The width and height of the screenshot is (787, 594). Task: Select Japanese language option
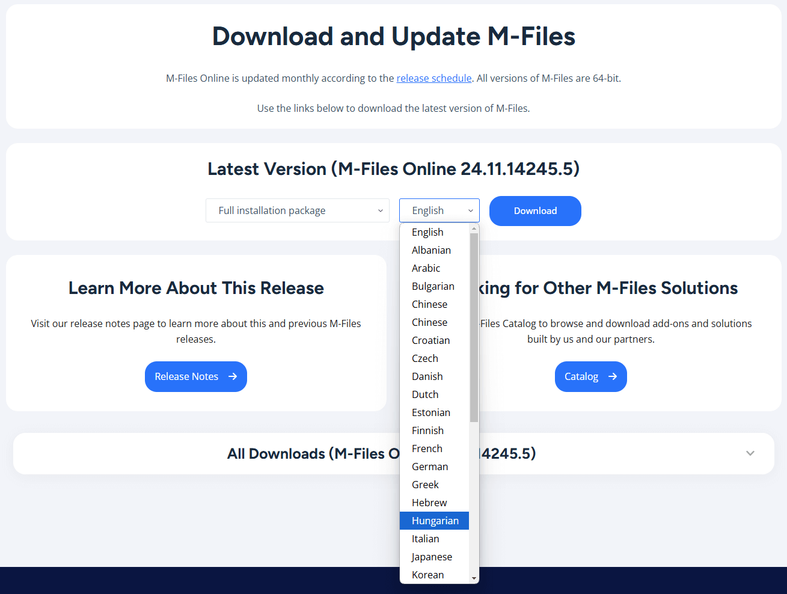click(x=434, y=557)
